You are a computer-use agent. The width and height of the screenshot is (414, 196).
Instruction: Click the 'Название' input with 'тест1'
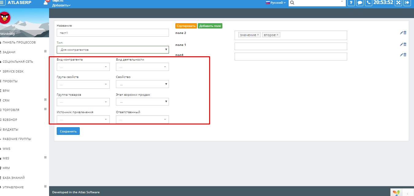[113, 33]
